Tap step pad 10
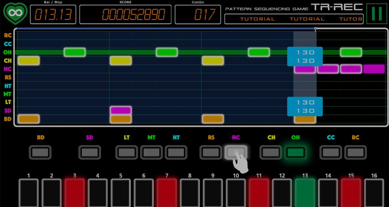 (x=236, y=193)
